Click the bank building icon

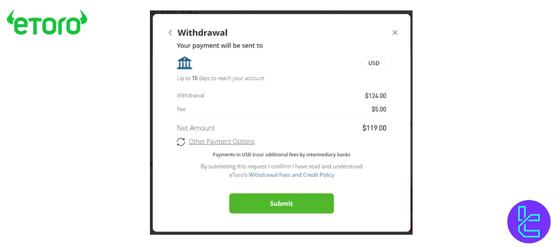coord(185,63)
